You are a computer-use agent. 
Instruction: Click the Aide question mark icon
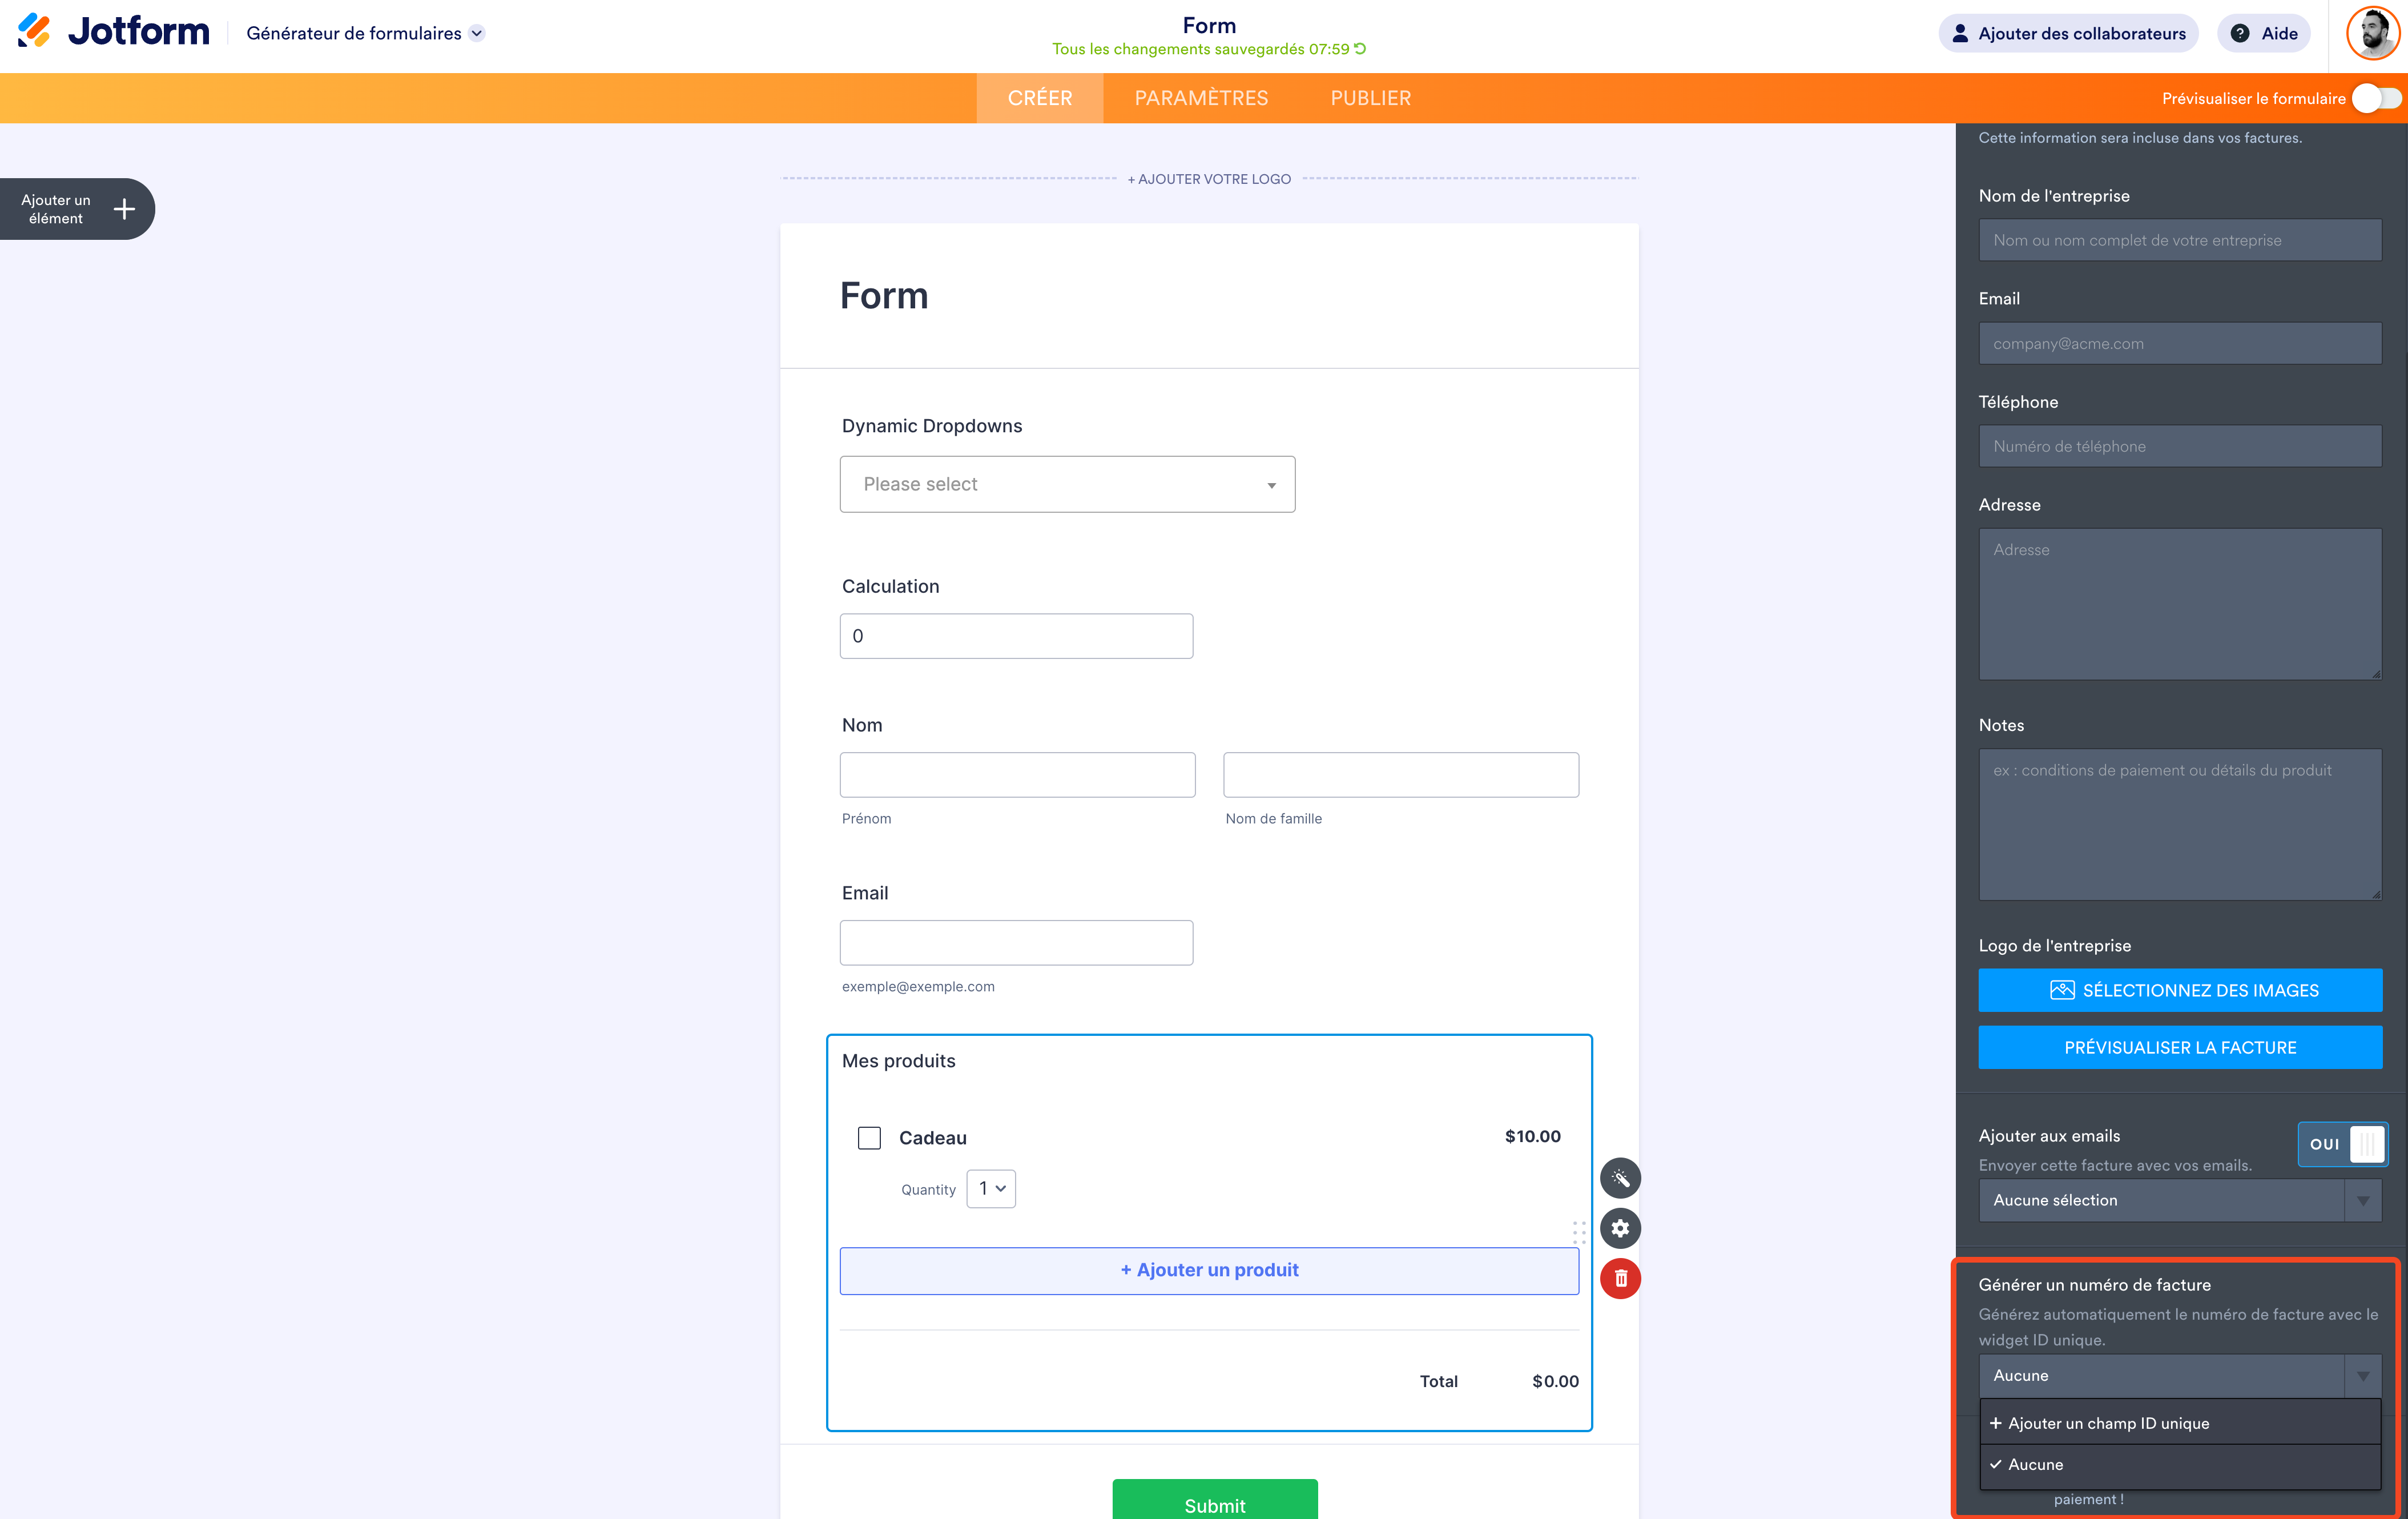[2240, 33]
